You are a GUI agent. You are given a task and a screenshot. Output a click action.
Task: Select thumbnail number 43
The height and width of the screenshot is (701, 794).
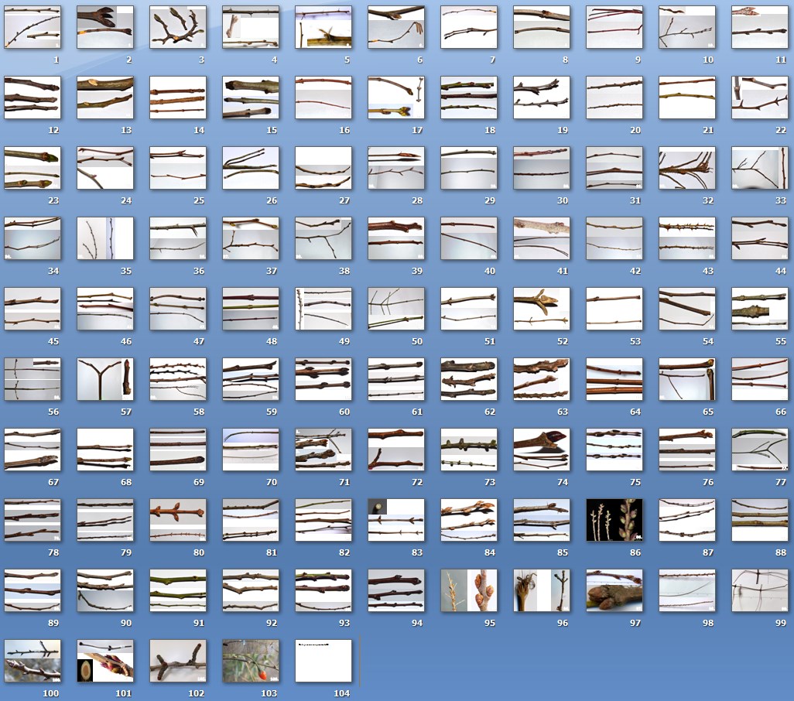coord(687,238)
